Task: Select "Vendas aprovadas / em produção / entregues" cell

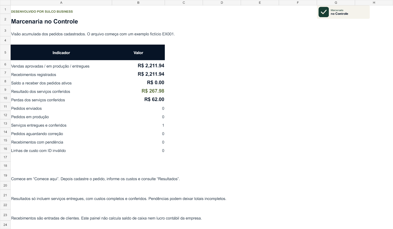Action: click(61, 64)
